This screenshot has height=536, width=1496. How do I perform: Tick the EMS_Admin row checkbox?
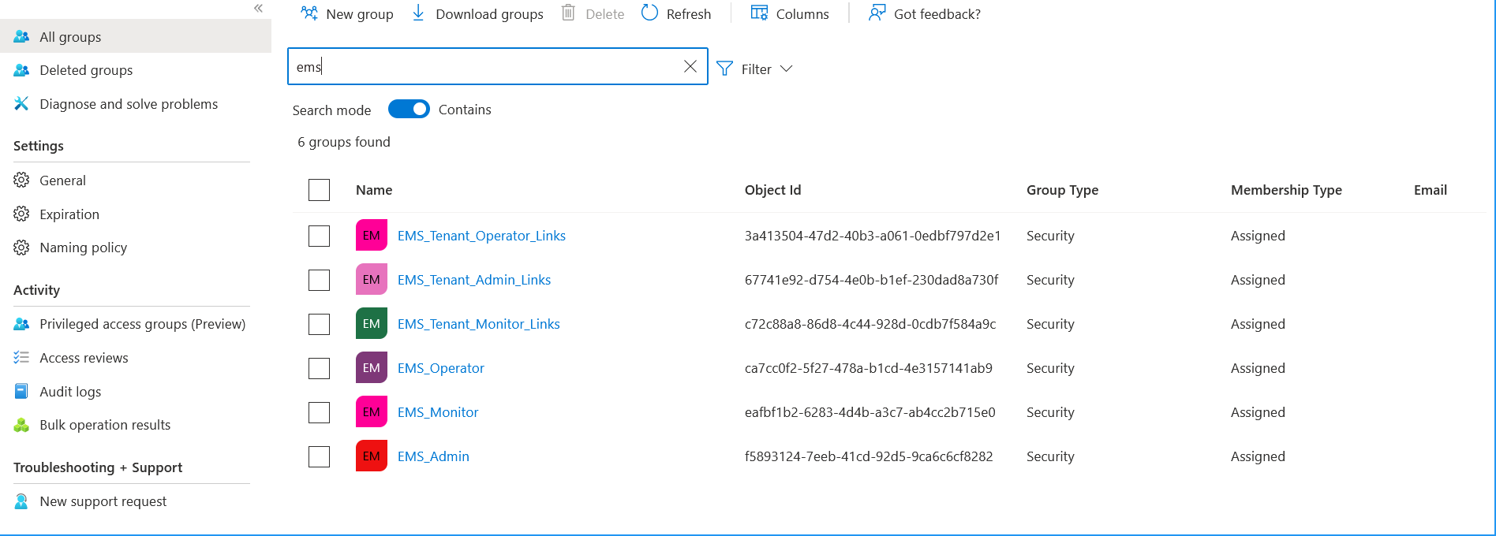pos(319,456)
